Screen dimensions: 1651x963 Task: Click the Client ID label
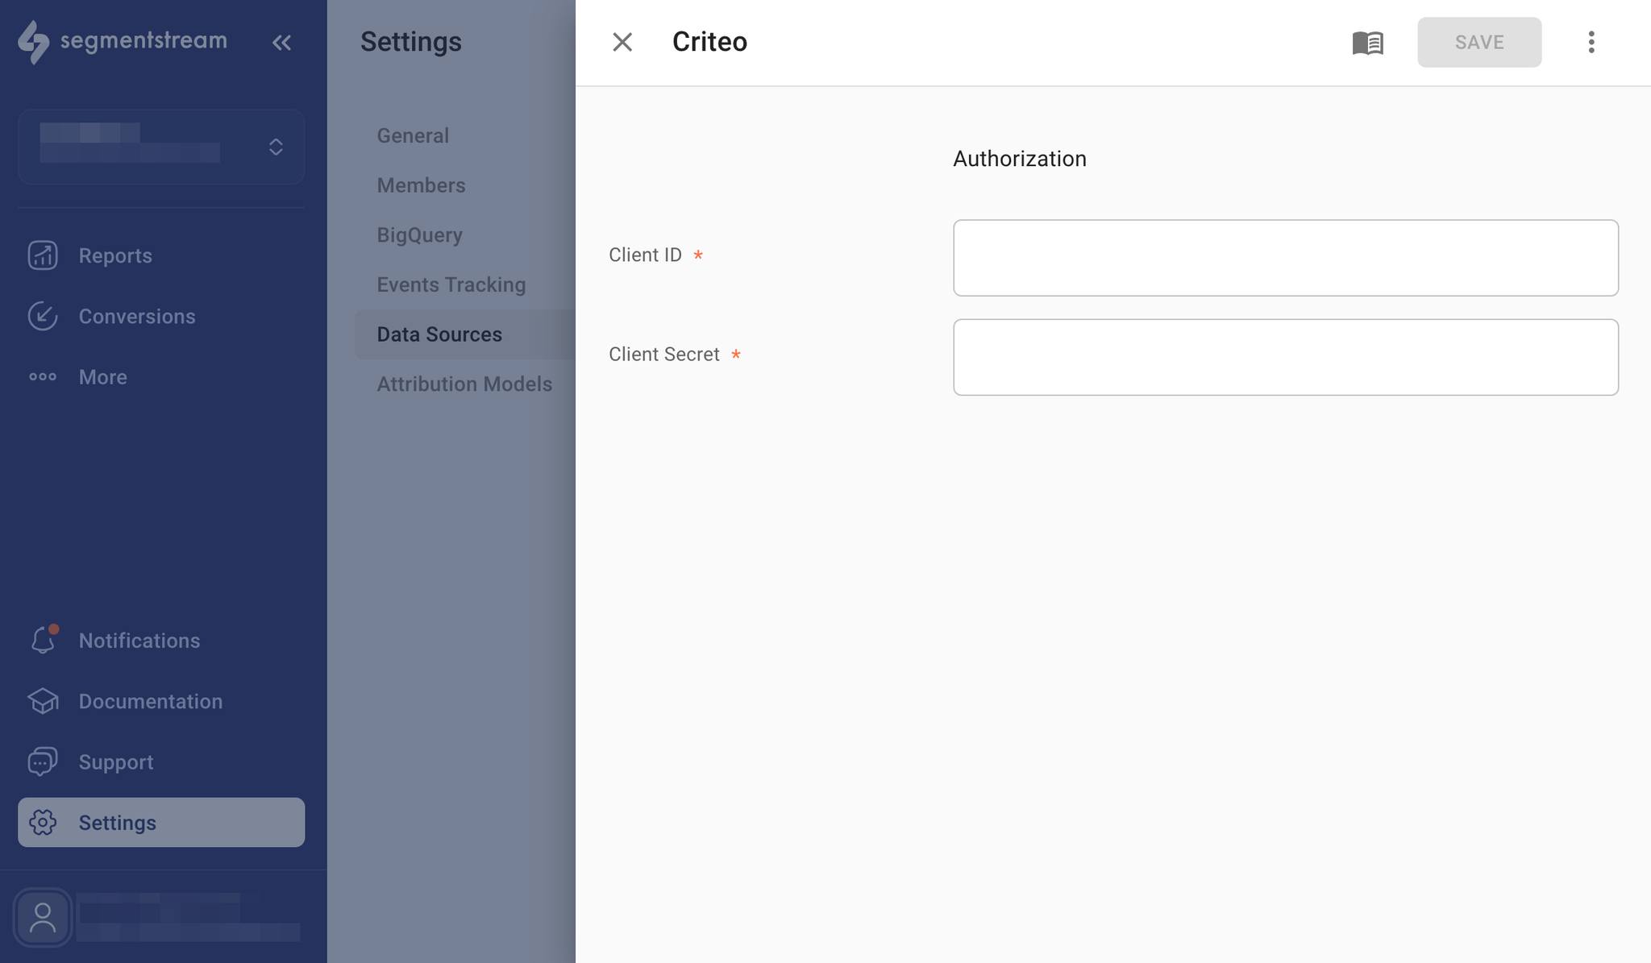[x=645, y=255]
